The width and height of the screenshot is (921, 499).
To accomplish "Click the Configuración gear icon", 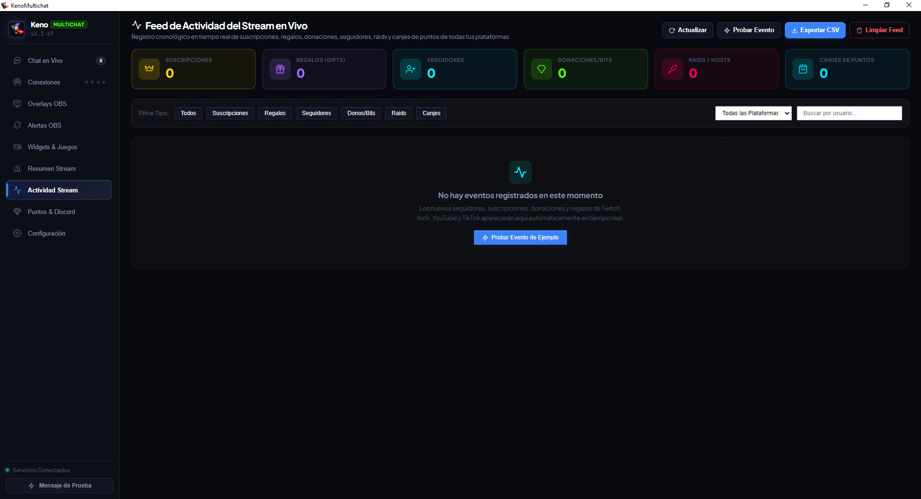I will tap(17, 233).
